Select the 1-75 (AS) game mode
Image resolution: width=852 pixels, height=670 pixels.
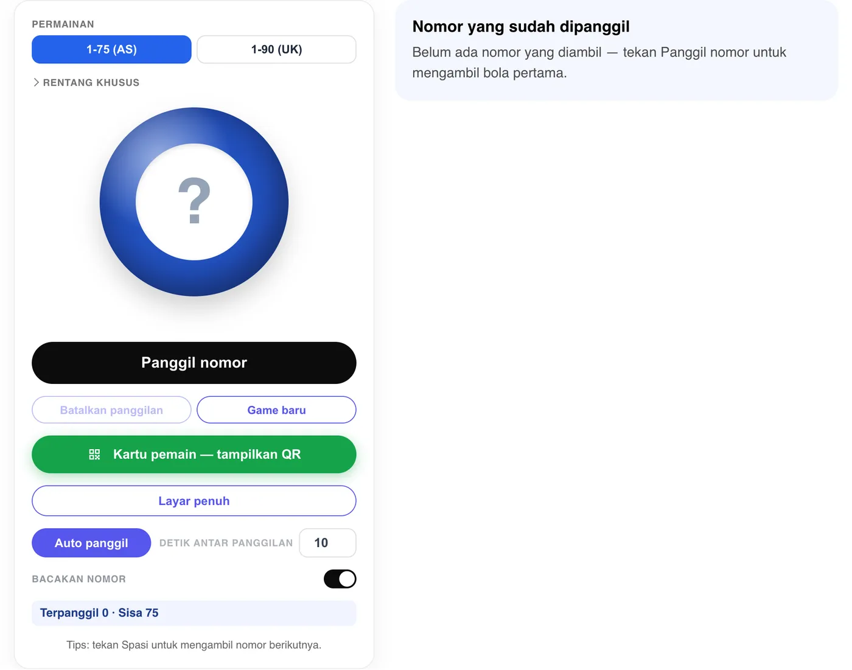(x=111, y=49)
